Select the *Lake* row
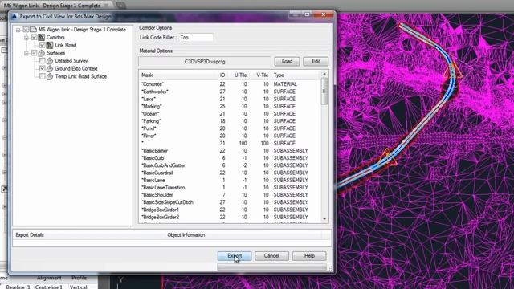 [230, 99]
